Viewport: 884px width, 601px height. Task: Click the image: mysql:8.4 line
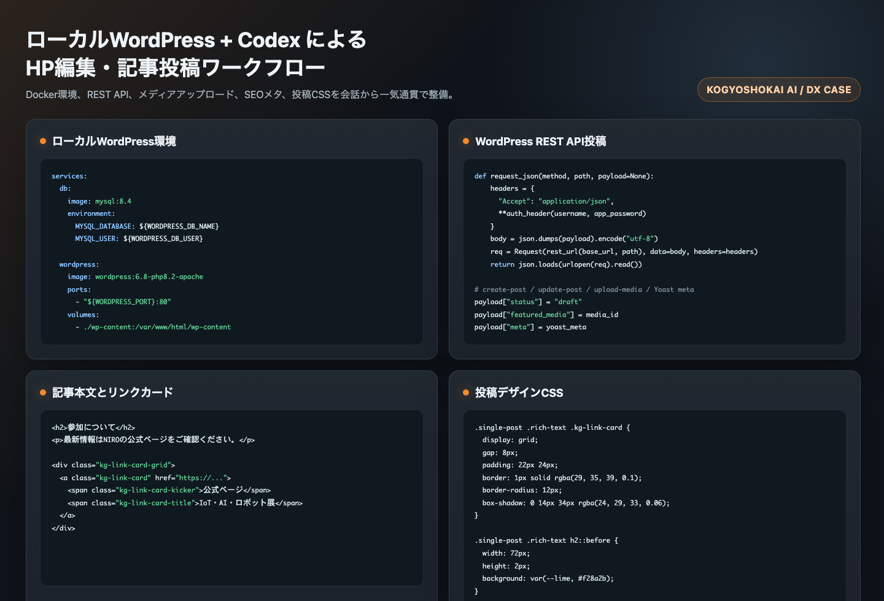click(x=99, y=201)
